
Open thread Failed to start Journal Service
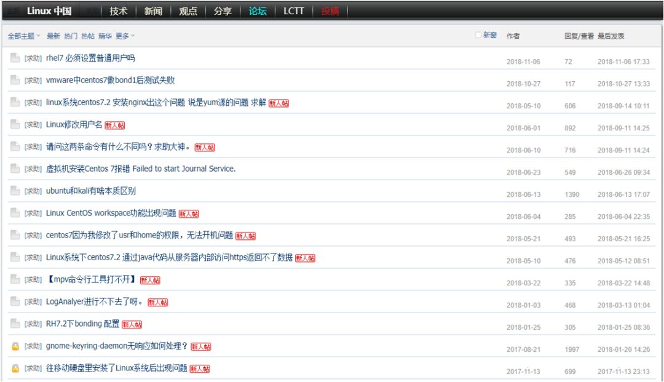141,169
